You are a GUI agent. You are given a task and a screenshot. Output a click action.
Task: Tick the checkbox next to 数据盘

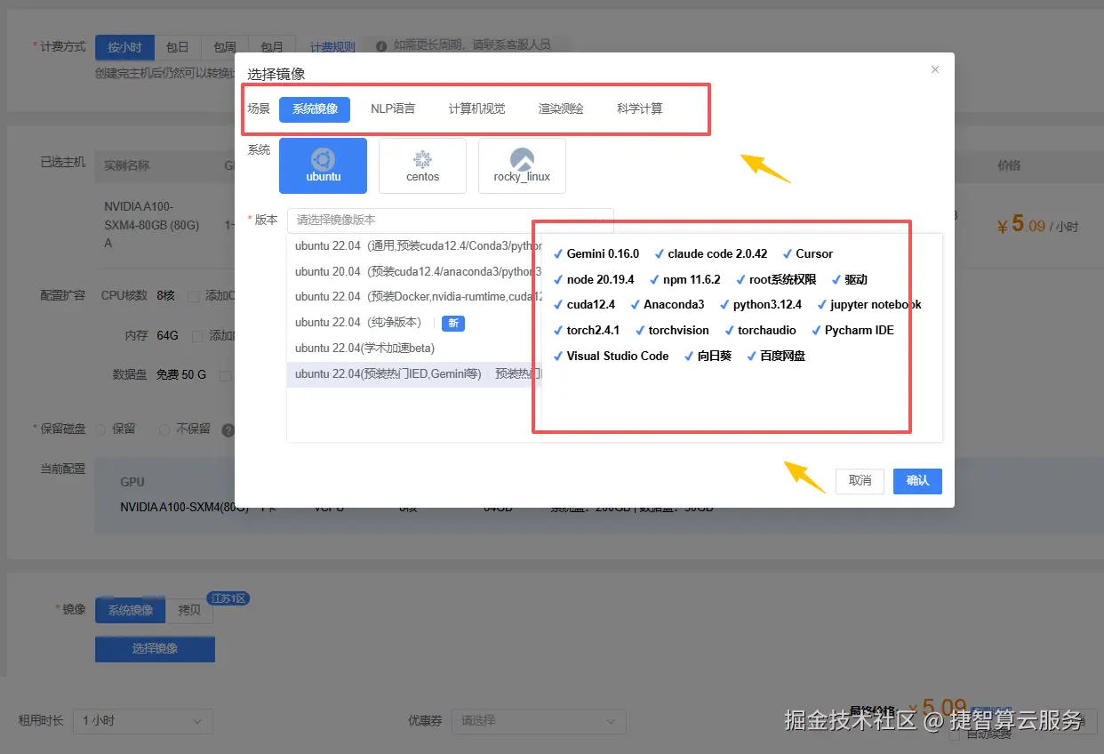[x=226, y=375]
